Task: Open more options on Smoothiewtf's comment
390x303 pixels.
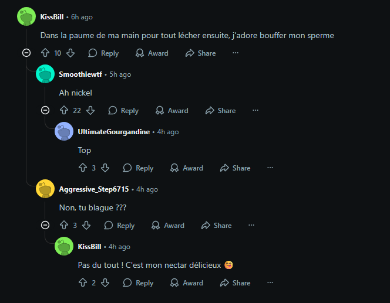Action: point(255,111)
